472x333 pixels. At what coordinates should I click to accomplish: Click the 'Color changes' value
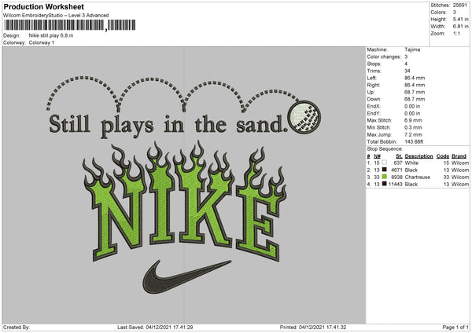(406, 57)
